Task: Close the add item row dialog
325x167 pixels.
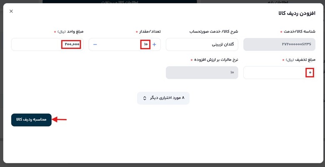Action: coord(11,11)
